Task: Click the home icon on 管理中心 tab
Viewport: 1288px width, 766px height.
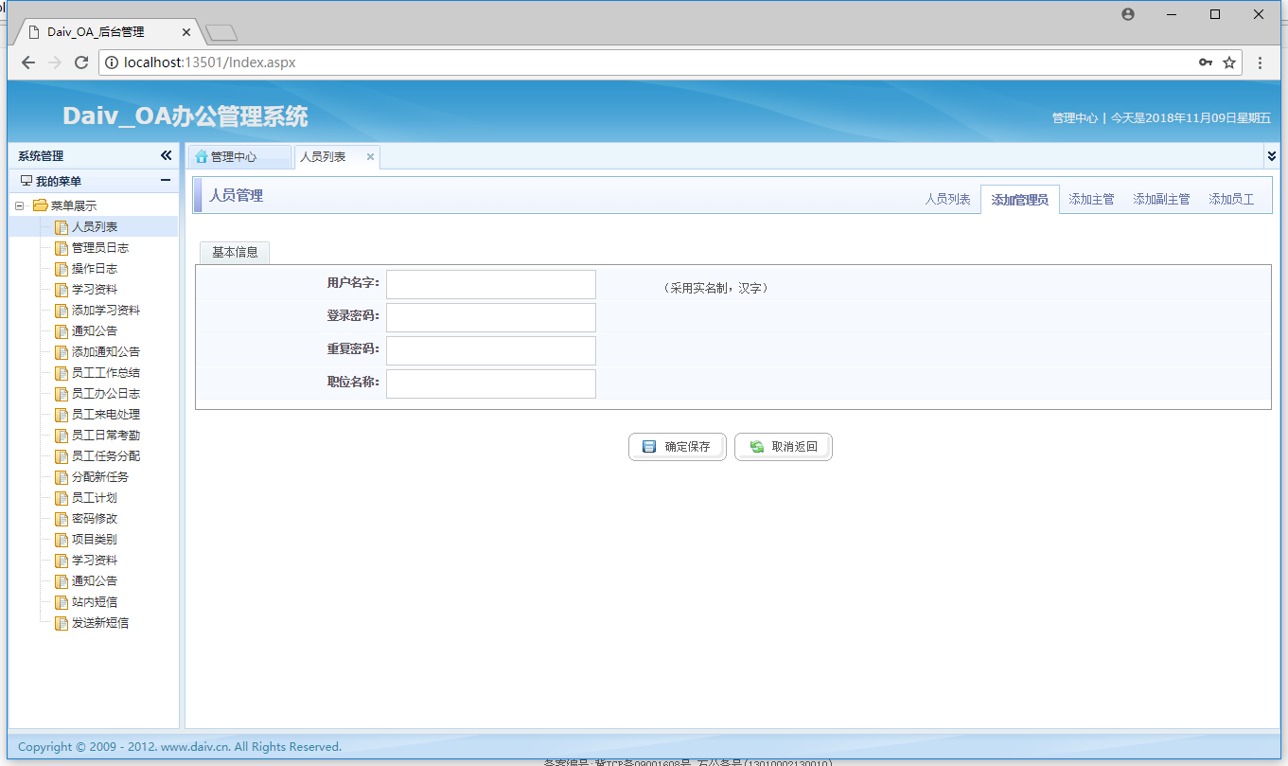Action: pos(201,156)
